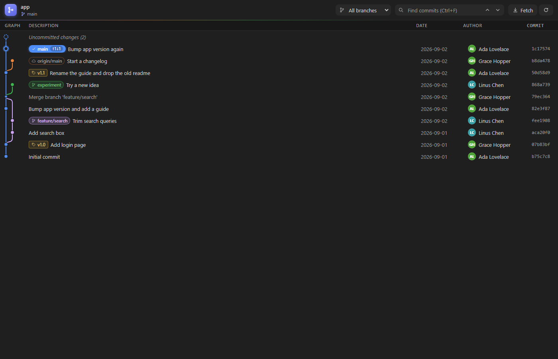The image size is (558, 359).
Task: Click the search magnifier icon
Action: (401, 10)
